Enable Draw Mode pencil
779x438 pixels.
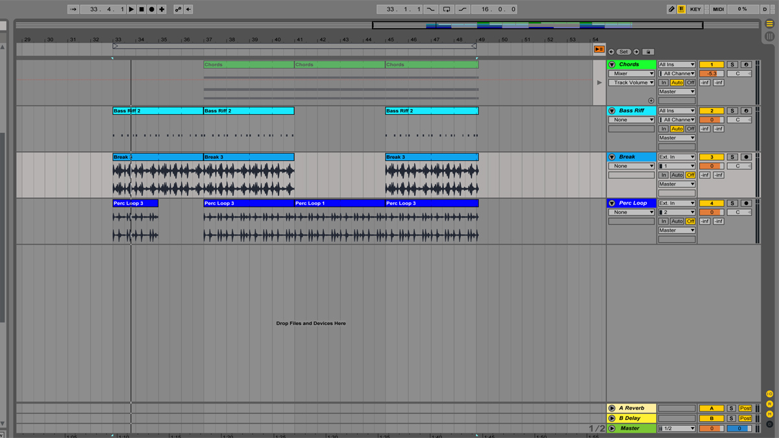point(671,9)
